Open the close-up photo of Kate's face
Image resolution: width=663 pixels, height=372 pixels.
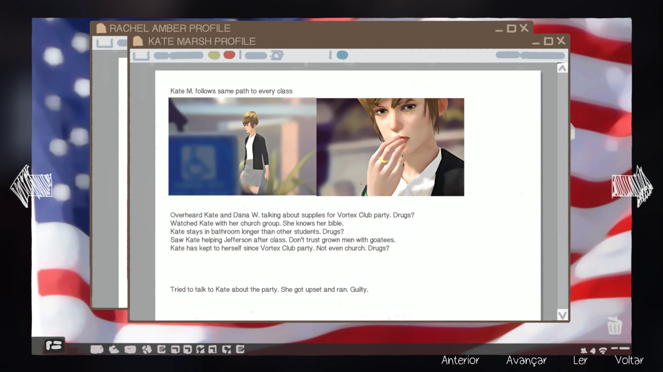click(x=390, y=147)
